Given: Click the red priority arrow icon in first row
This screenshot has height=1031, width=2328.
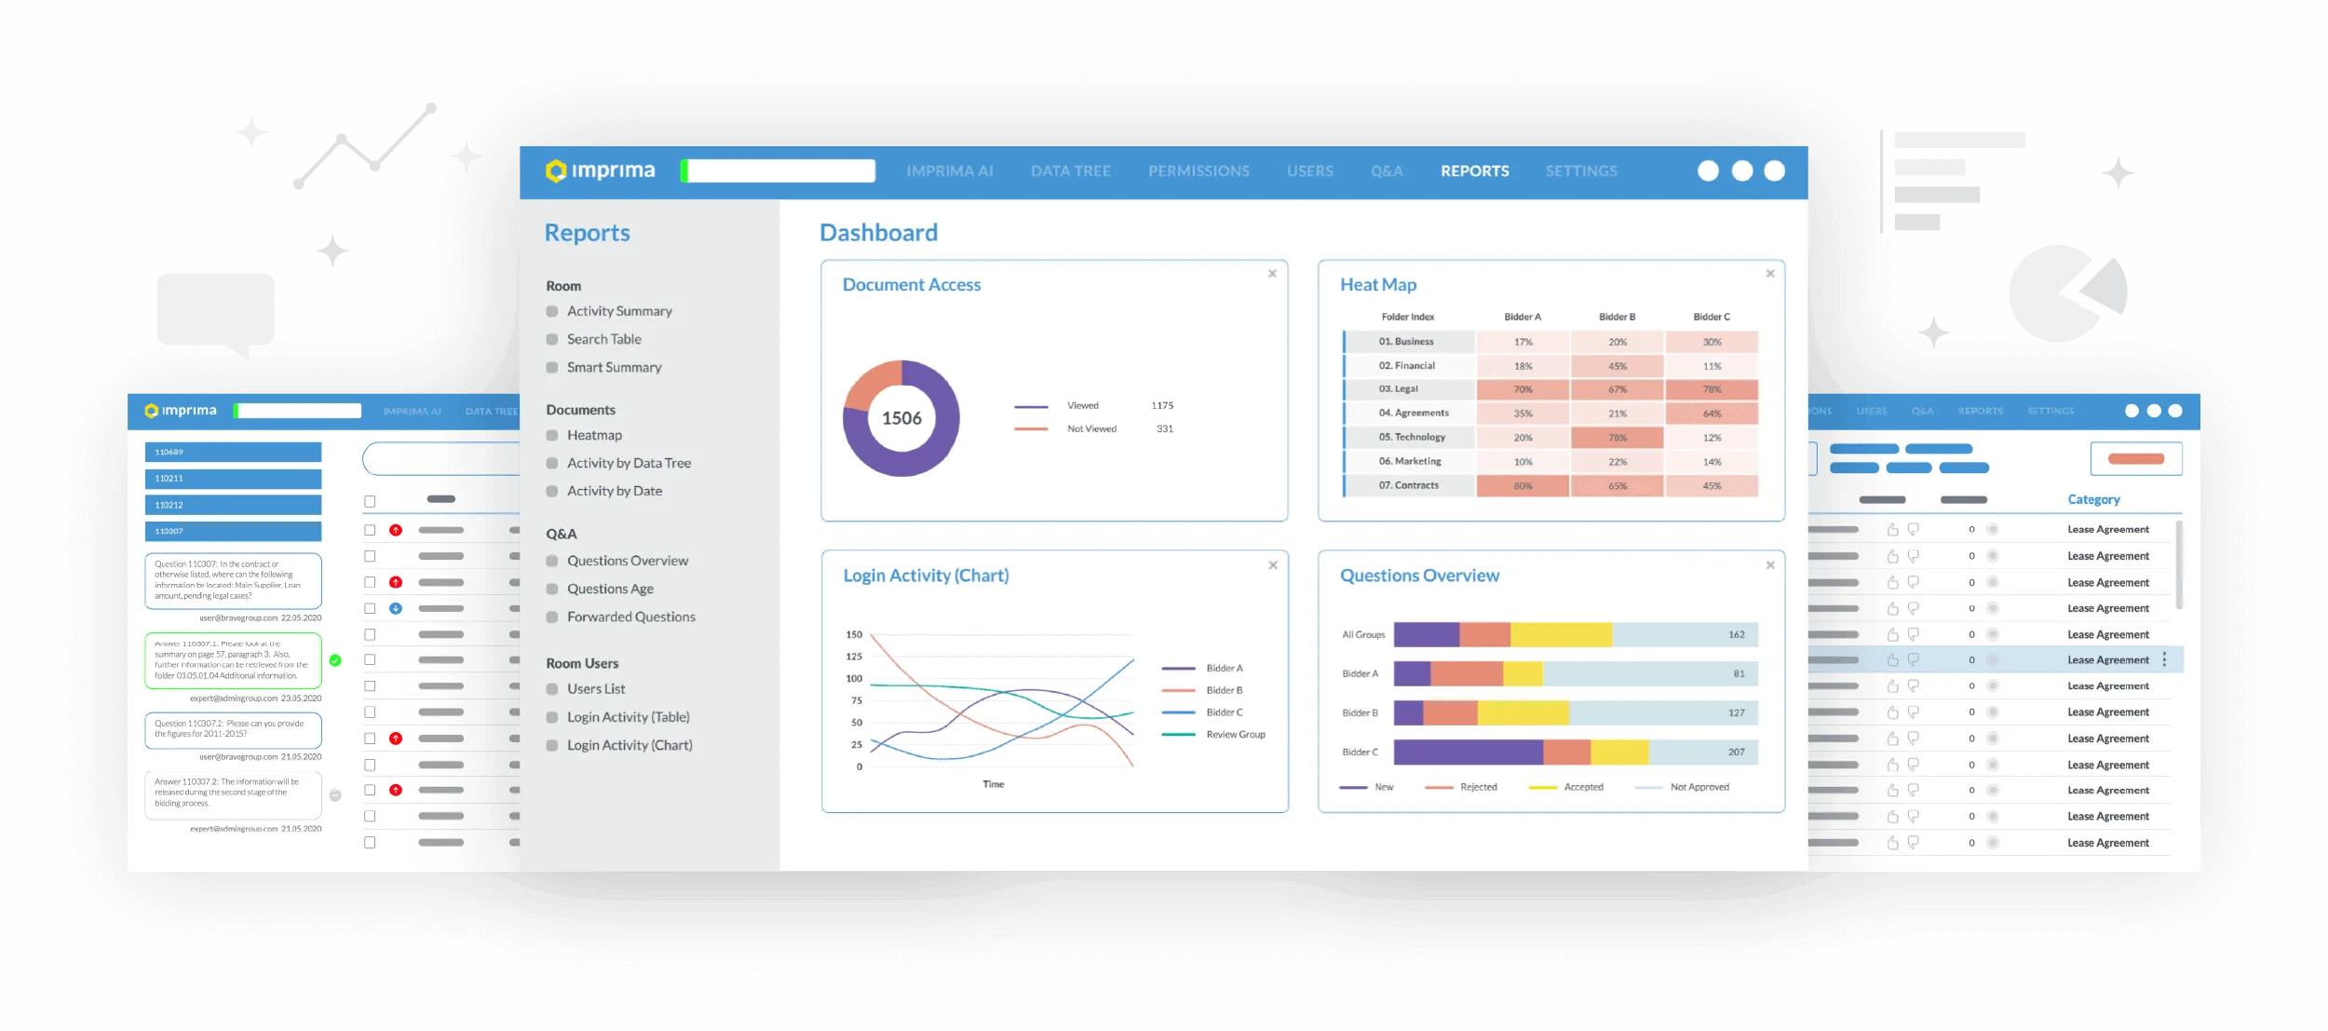Looking at the screenshot, I should 396,530.
